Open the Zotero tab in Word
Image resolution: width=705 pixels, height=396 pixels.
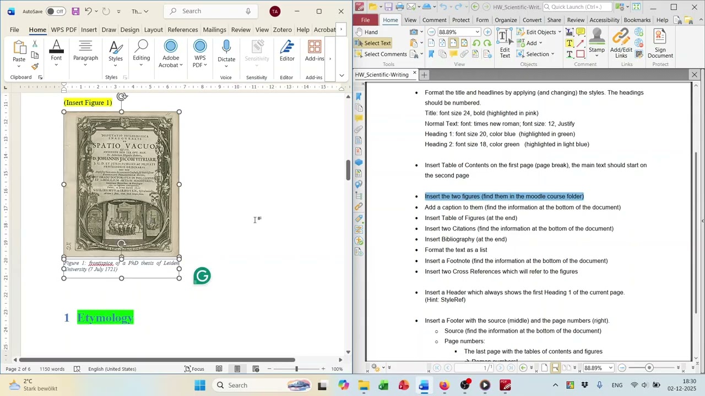(283, 30)
